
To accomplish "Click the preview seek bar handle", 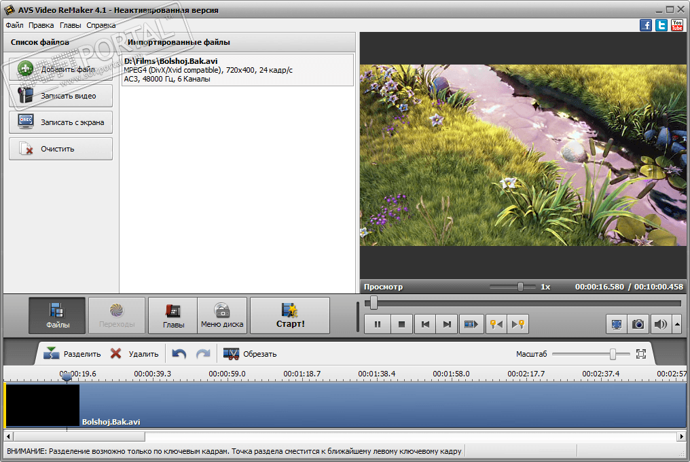I will (x=374, y=303).
